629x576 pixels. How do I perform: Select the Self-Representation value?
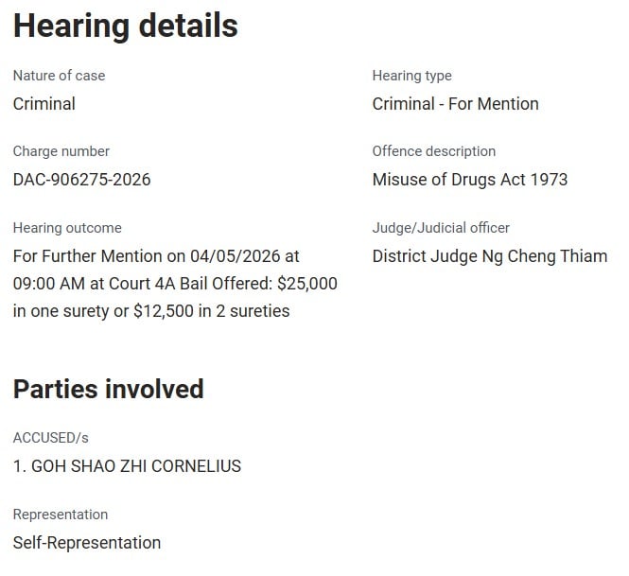click(86, 543)
